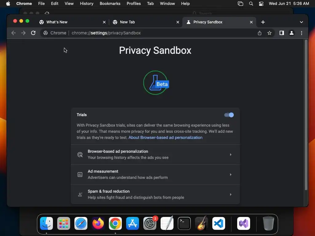Close the Privacy Sandbox tab

click(251, 22)
